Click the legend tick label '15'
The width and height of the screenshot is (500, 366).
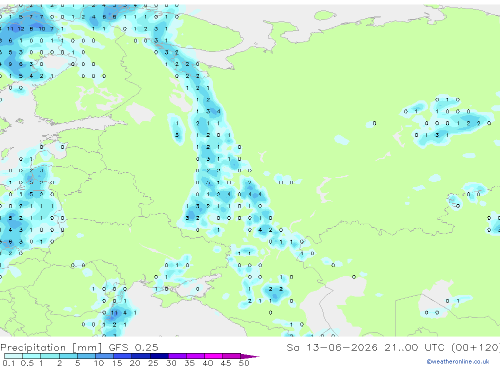pos(116,363)
